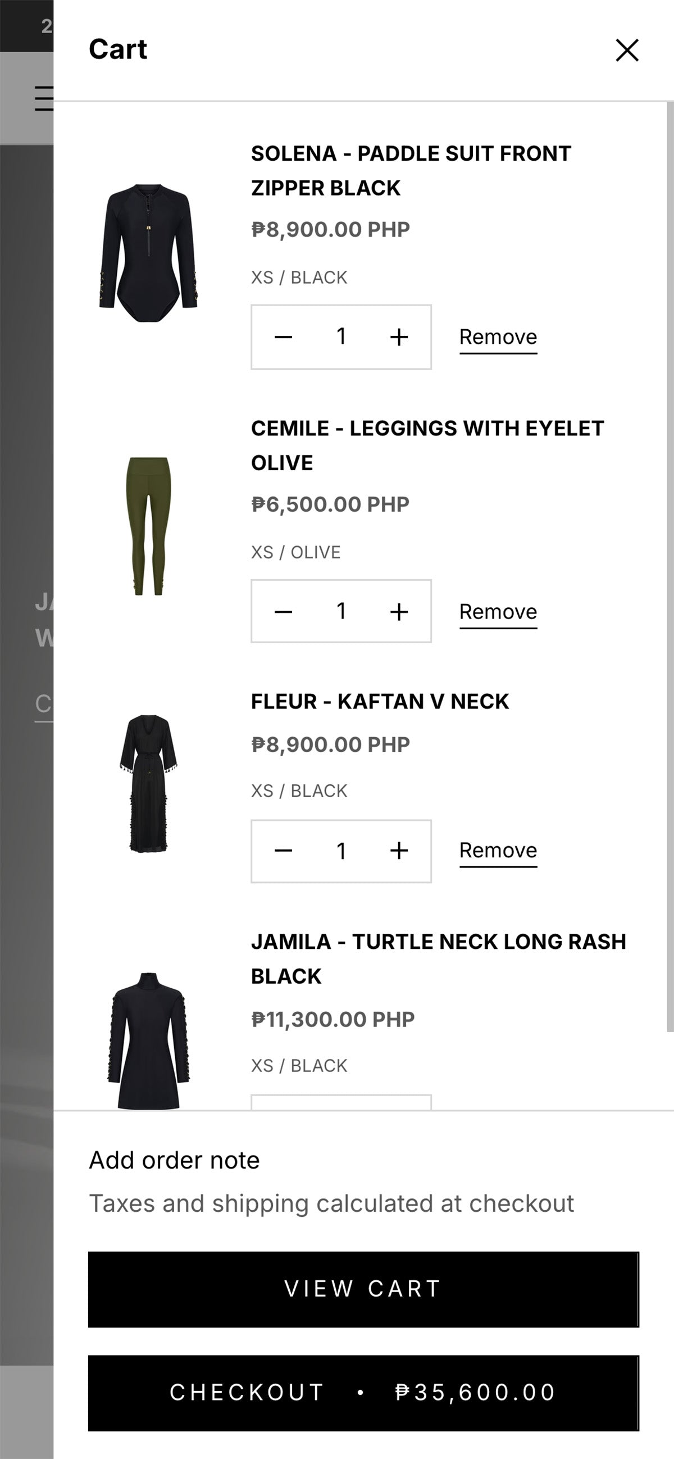Click plus for Cemile leggings quantity
The height and width of the screenshot is (1459, 674).
click(x=399, y=612)
